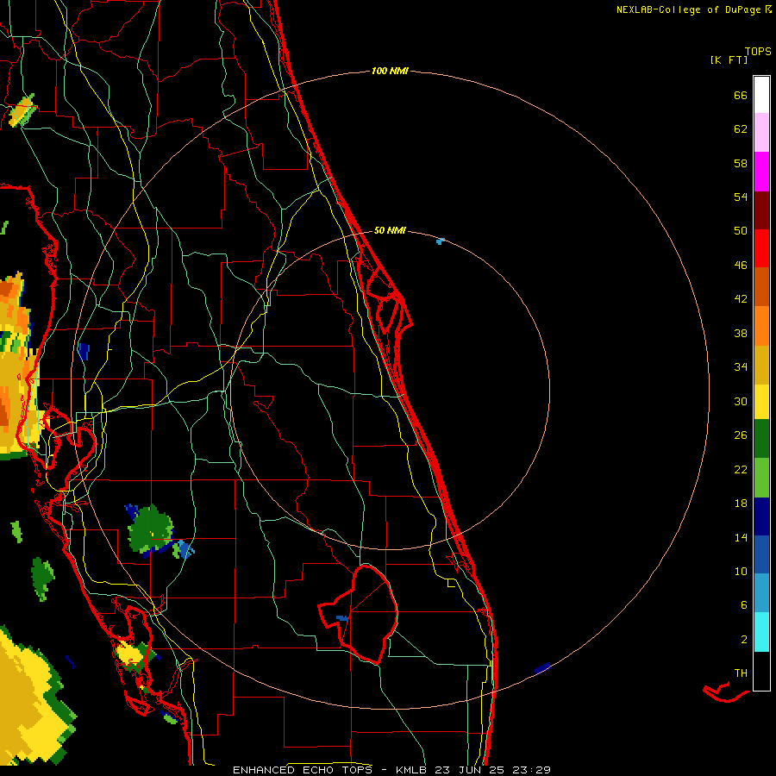776x776 pixels.
Task: Click the "10" legend value
Action: click(x=741, y=571)
